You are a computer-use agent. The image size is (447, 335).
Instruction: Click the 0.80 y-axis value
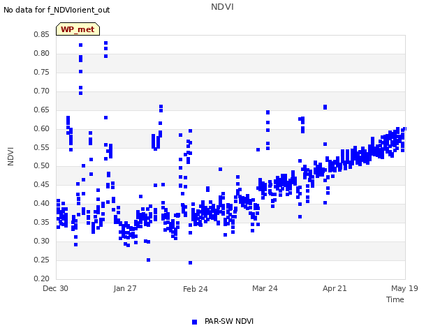42,53
